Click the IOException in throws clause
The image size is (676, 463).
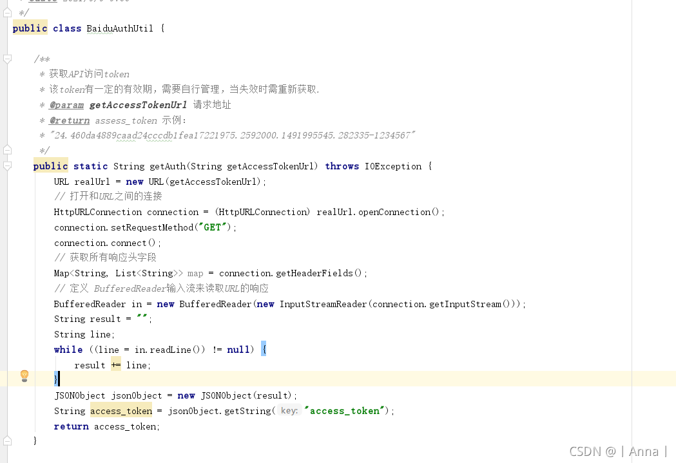(x=393, y=166)
